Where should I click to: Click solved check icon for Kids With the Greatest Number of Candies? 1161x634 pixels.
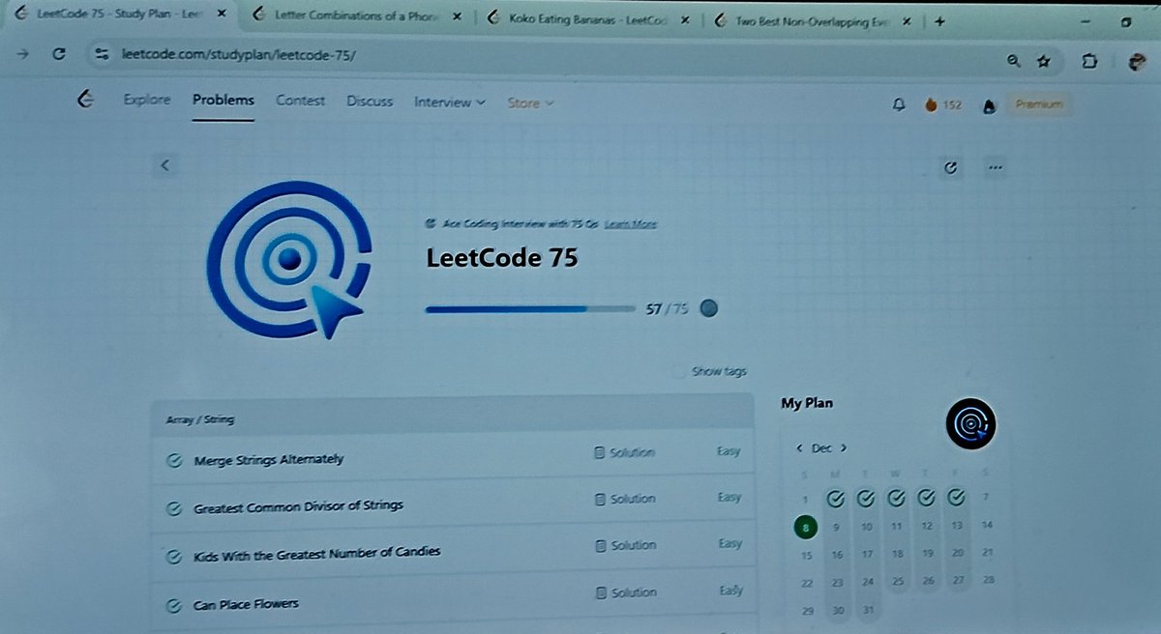click(x=174, y=556)
